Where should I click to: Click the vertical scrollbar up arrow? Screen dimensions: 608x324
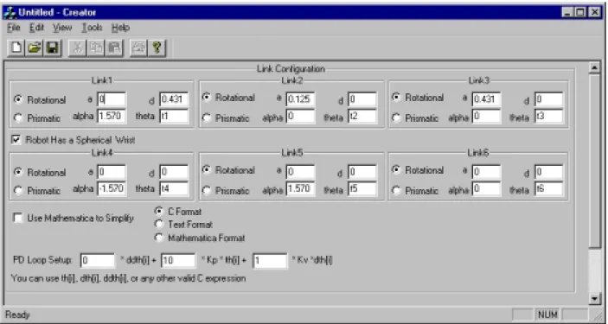point(595,67)
